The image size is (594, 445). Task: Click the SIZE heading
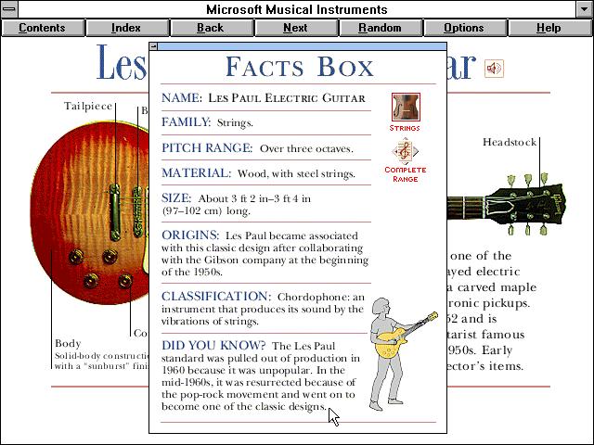175,197
